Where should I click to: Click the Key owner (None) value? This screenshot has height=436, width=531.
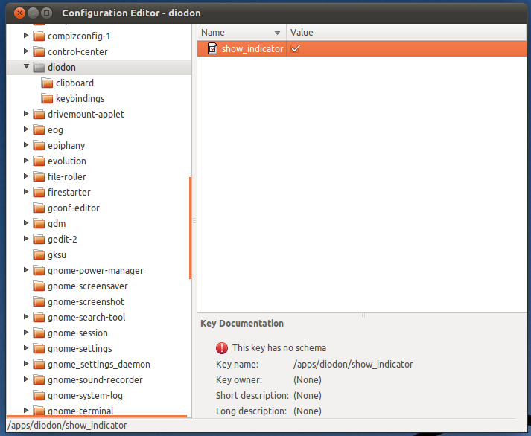point(308,380)
